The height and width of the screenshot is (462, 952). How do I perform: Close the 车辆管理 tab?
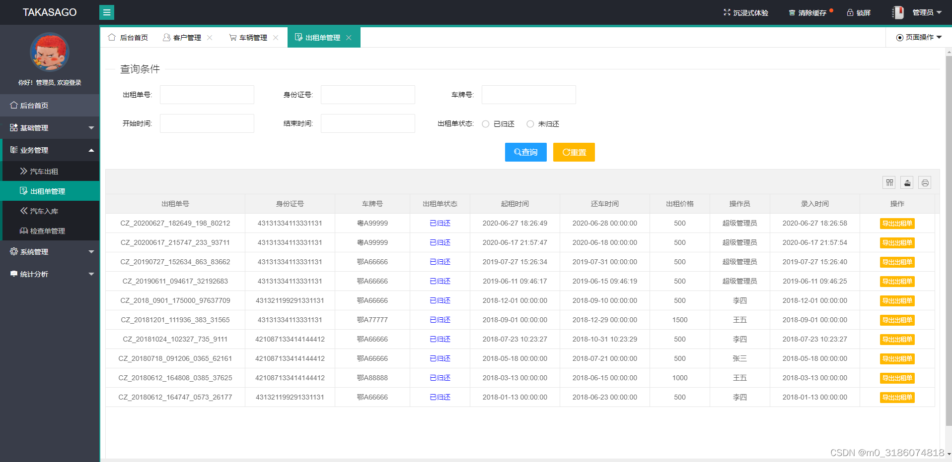point(276,38)
